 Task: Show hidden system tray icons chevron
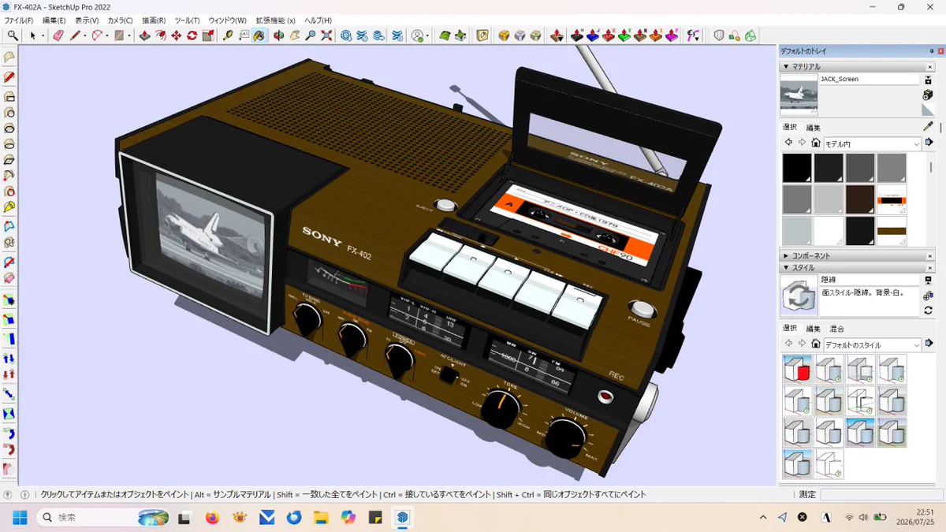click(762, 518)
